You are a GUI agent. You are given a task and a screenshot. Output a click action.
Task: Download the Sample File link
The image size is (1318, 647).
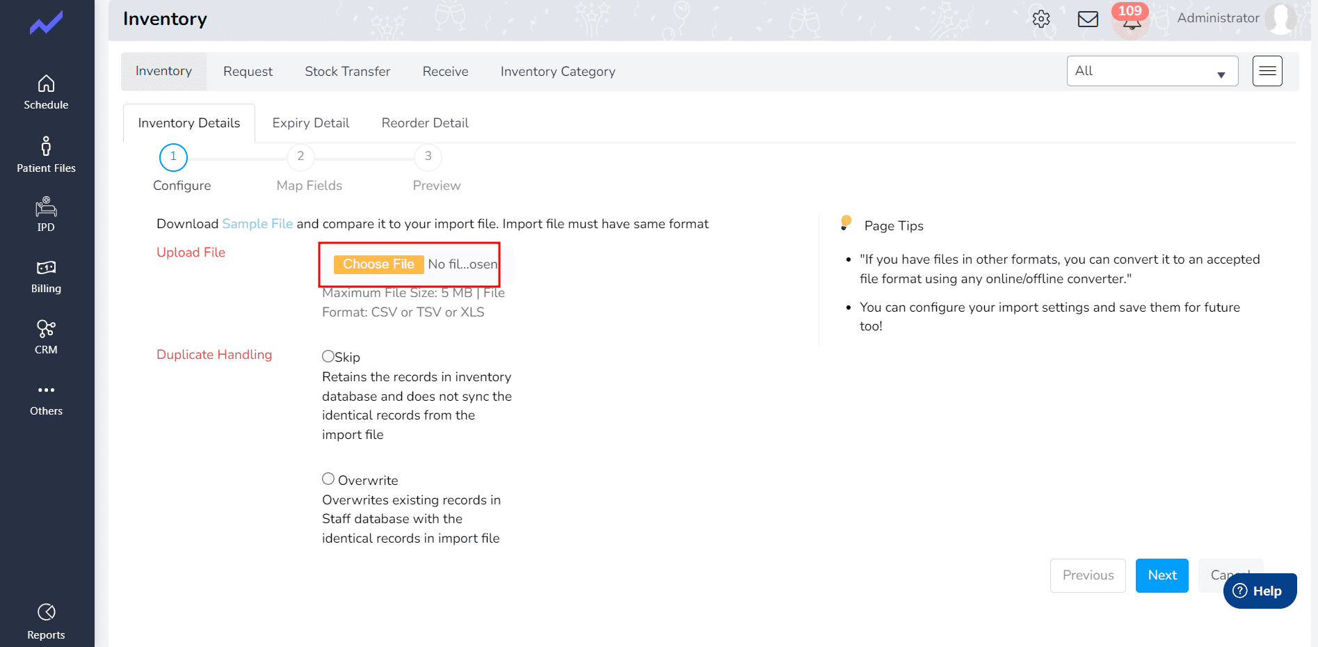(257, 224)
